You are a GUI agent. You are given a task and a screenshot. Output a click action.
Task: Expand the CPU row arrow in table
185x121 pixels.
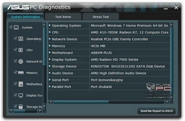click(50, 32)
